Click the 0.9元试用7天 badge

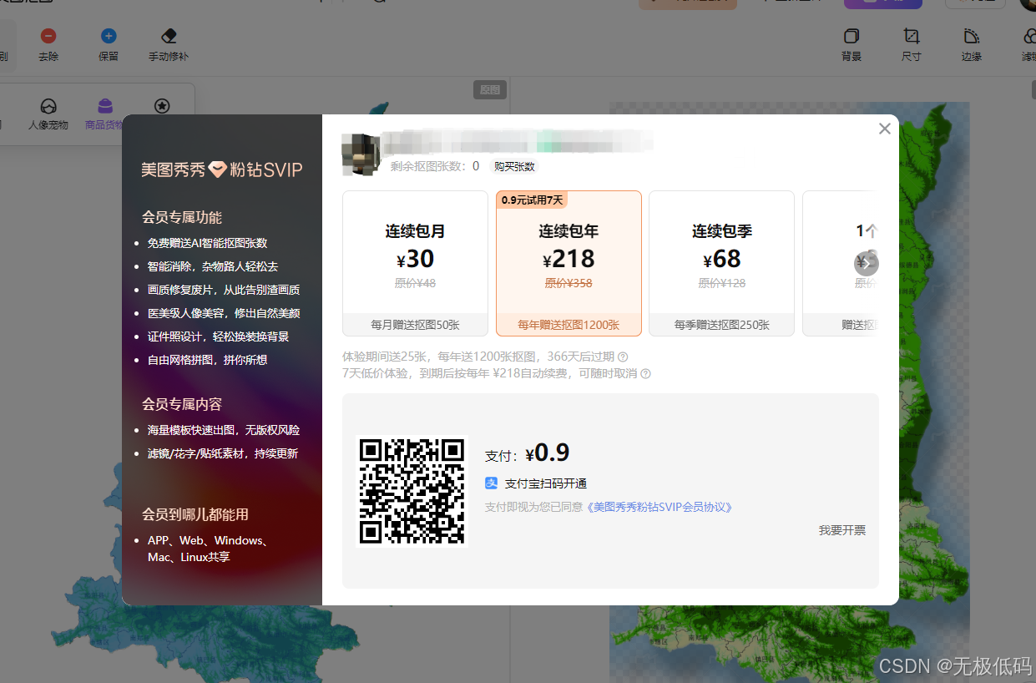[532, 200]
